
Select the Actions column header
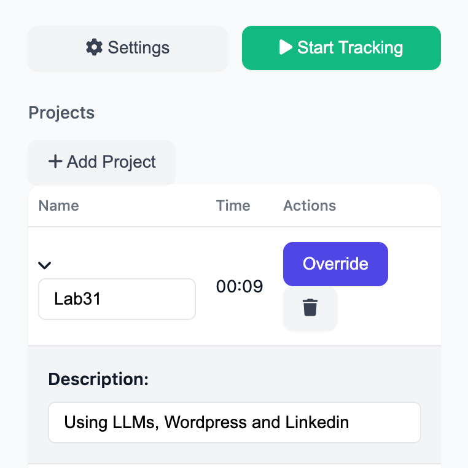pos(310,206)
